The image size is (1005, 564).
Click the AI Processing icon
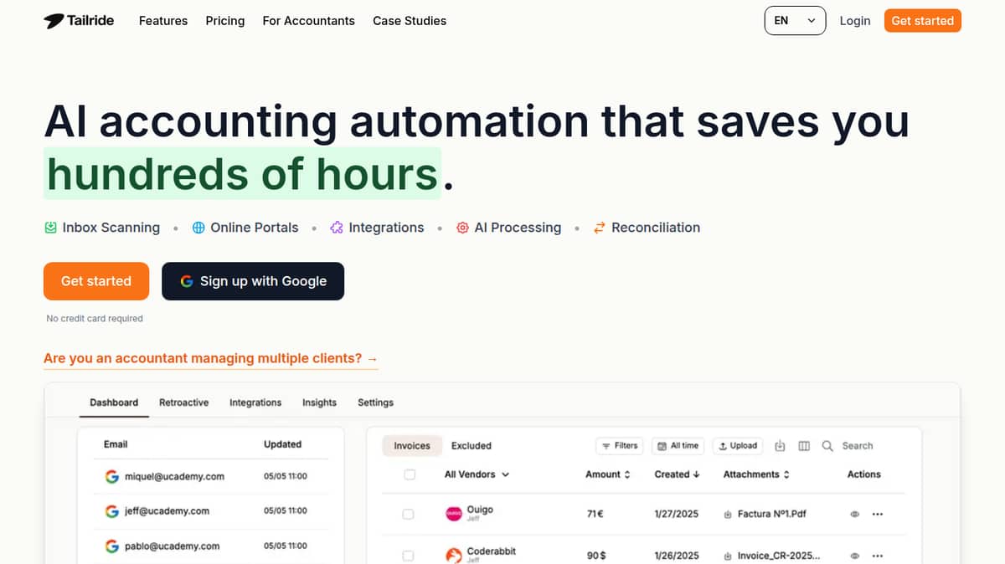point(462,228)
